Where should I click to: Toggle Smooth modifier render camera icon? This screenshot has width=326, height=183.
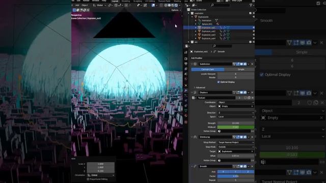click(x=245, y=166)
